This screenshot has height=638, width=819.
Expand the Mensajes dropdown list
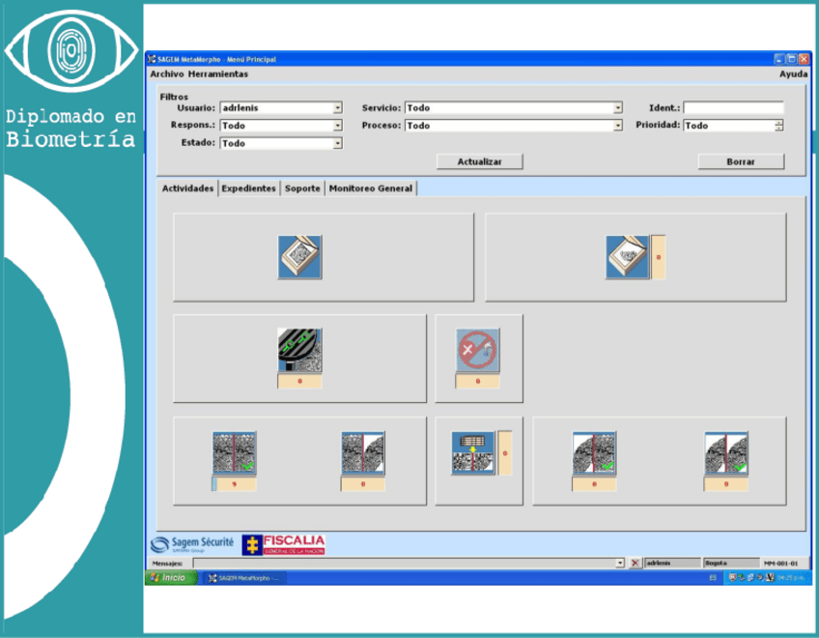point(619,564)
